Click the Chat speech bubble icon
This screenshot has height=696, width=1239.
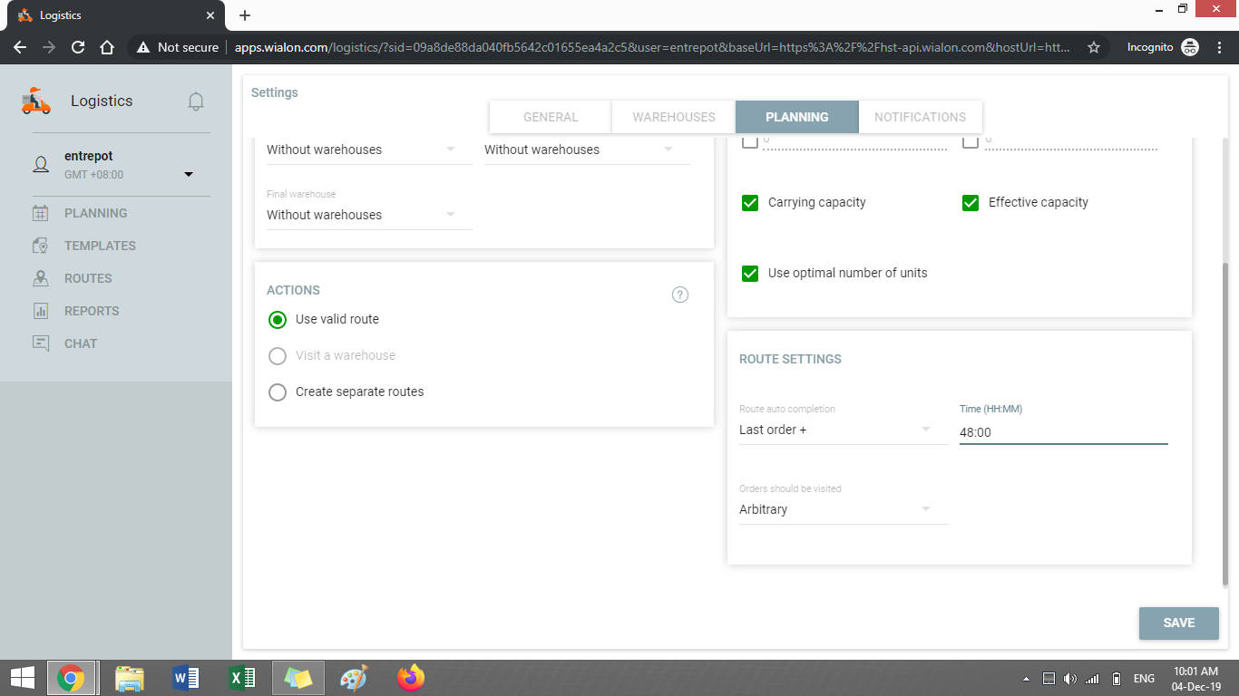(x=41, y=343)
